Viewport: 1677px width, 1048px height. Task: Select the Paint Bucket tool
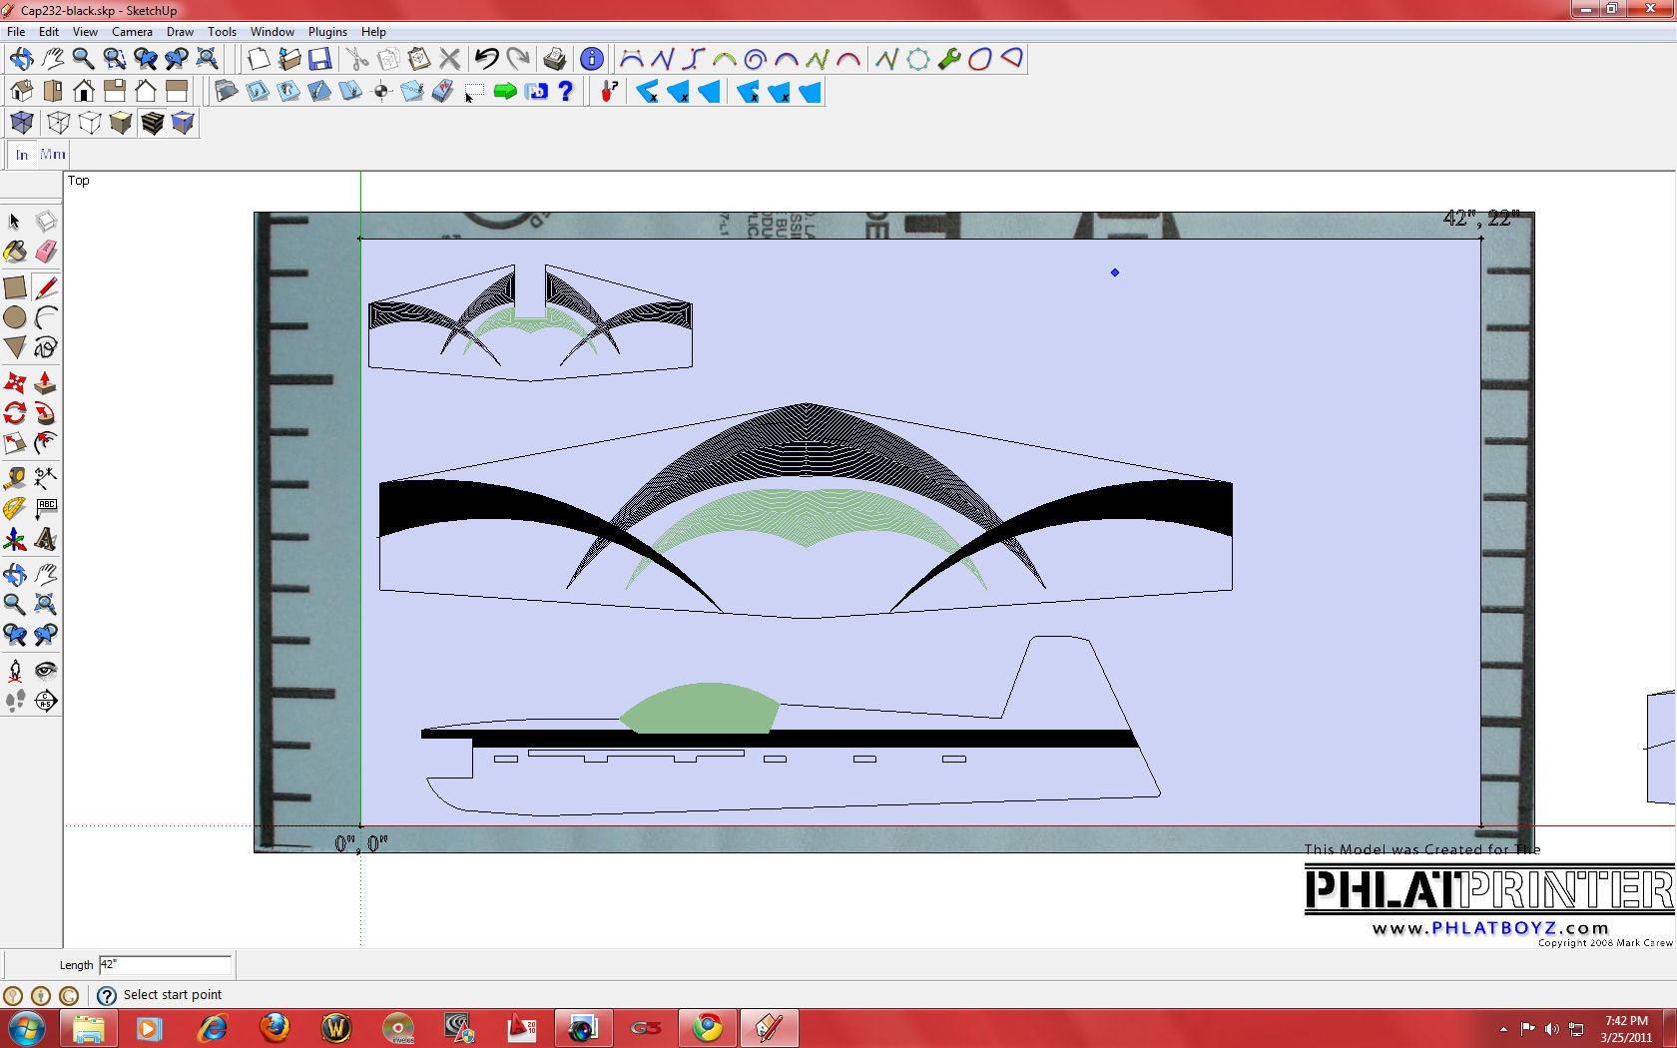coord(15,253)
